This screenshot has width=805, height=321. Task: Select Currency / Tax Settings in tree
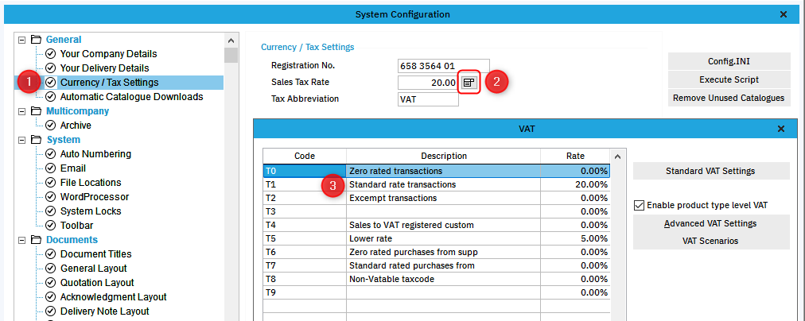(109, 83)
